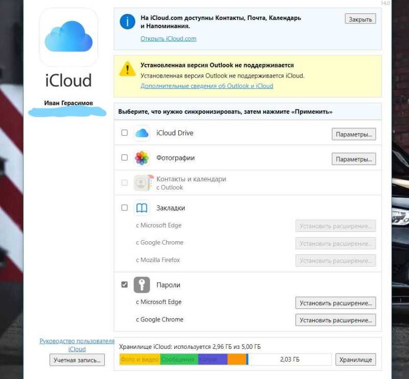
Task: Install Пароли extension for Microsoft Edge
Action: [336, 303]
